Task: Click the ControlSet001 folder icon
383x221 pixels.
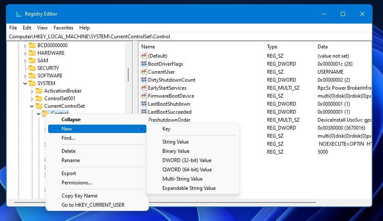Action: coord(39,99)
